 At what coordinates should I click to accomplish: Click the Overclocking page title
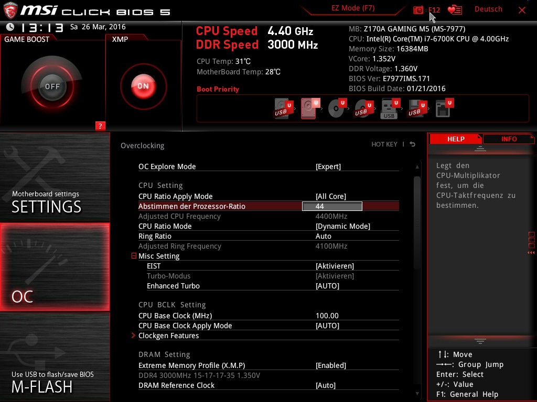point(143,146)
